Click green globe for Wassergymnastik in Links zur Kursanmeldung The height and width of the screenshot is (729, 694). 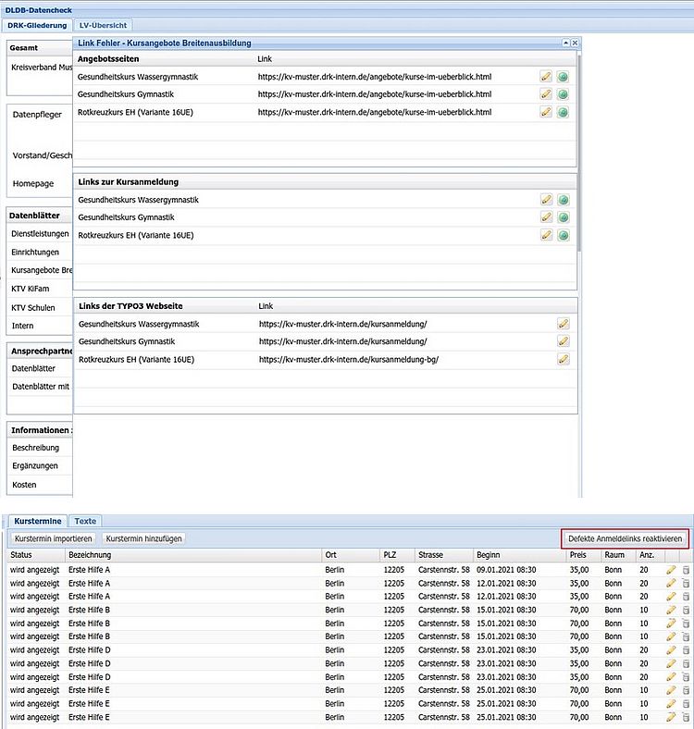[x=563, y=200]
